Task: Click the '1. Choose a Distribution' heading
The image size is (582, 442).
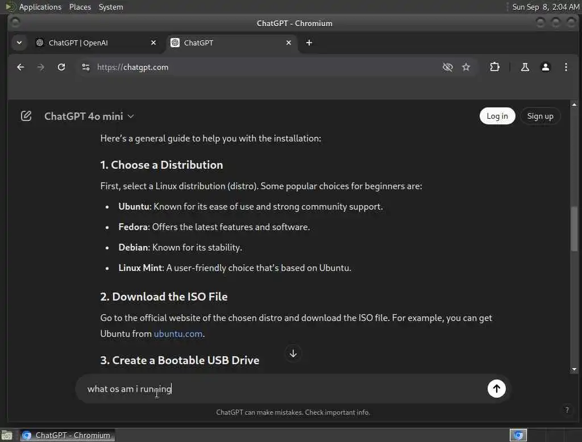Action: (x=161, y=165)
